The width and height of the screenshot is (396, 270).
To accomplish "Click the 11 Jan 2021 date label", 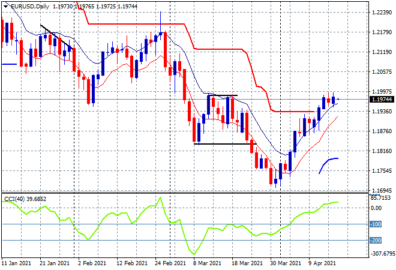I will click(x=16, y=263).
